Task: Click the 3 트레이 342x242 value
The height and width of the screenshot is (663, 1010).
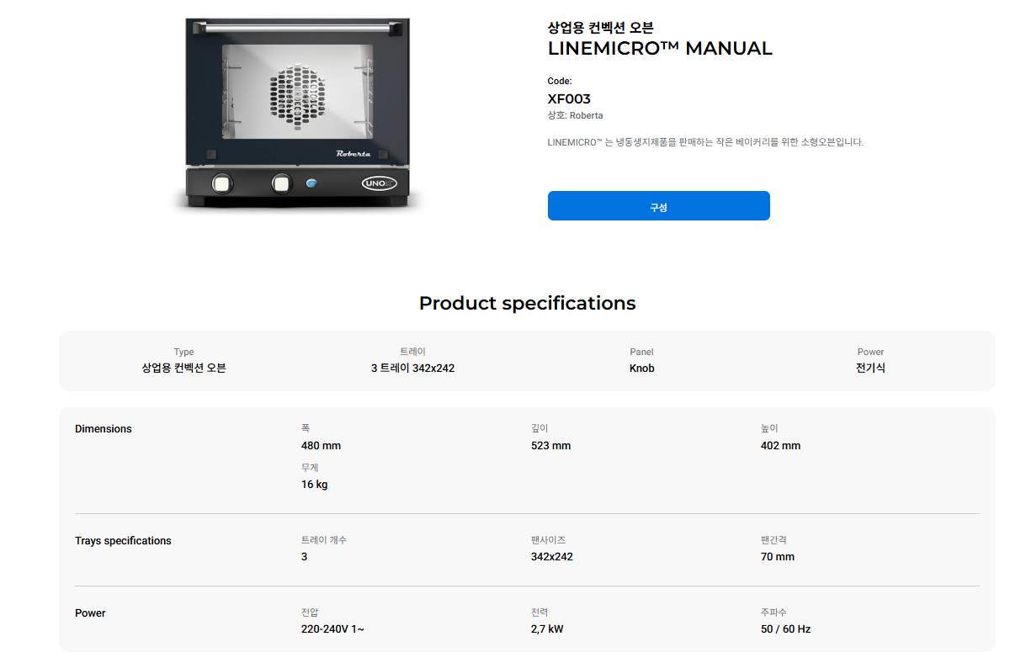Action: point(412,369)
